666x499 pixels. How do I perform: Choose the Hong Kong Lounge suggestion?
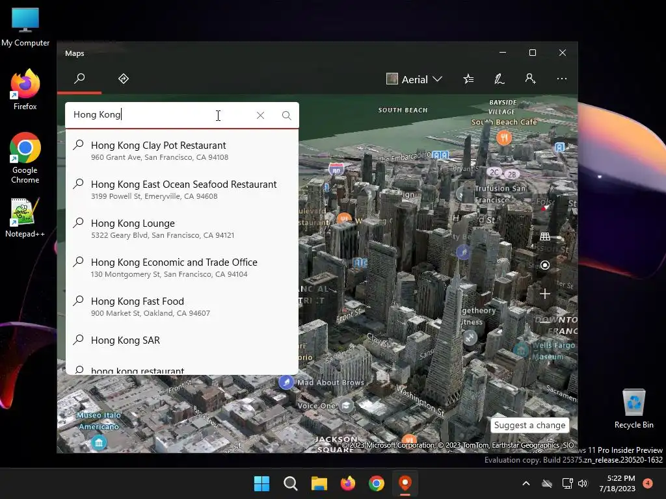182,228
